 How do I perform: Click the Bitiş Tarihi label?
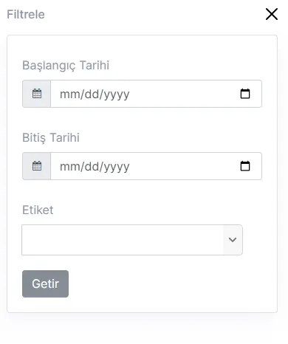click(x=51, y=137)
